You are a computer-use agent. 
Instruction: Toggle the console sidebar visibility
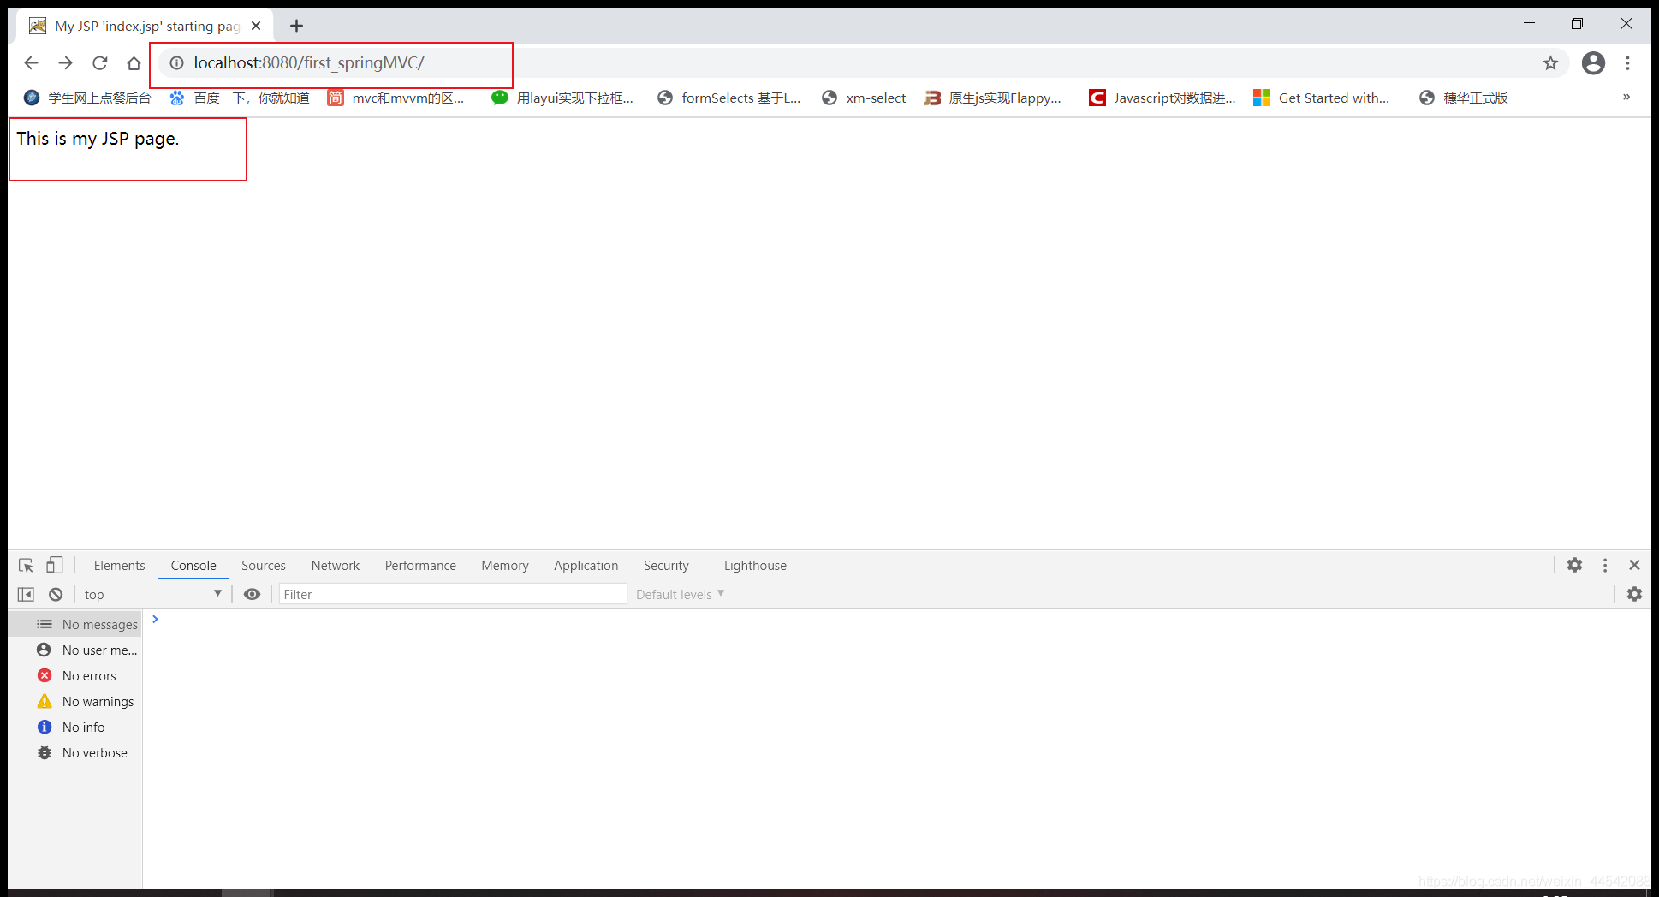click(x=26, y=595)
